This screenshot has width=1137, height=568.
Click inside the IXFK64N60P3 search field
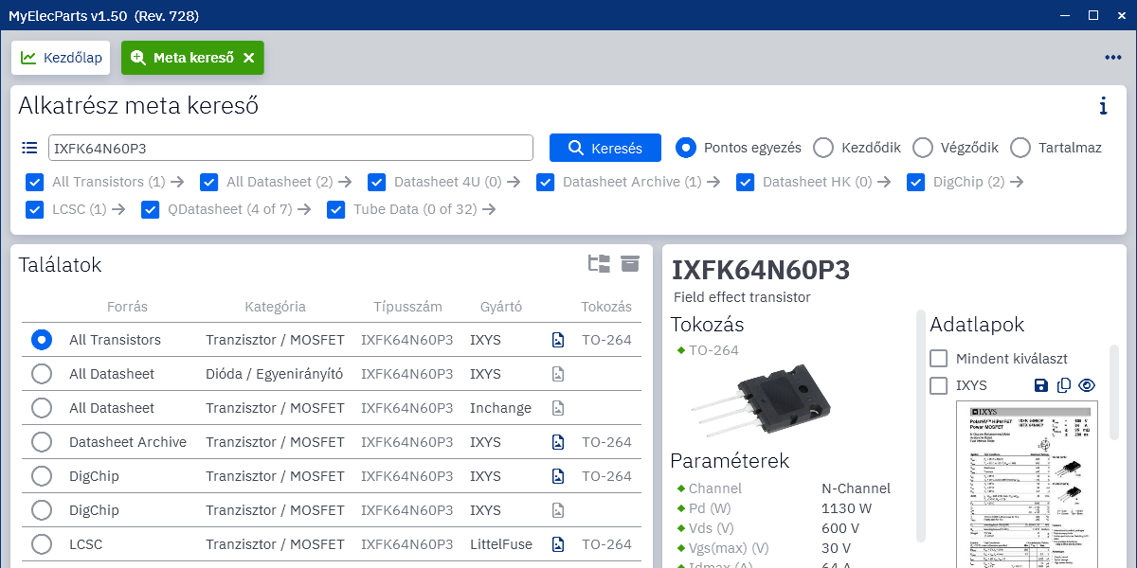click(x=284, y=148)
